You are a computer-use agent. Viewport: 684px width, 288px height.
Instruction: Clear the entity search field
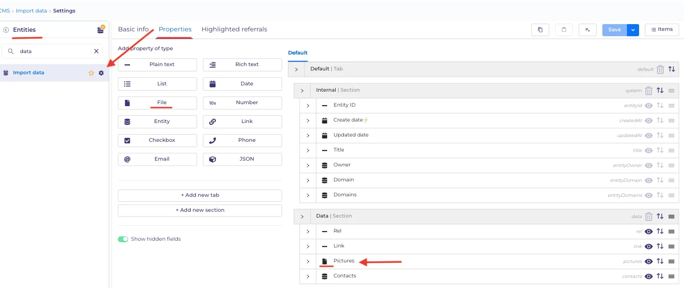pos(96,51)
